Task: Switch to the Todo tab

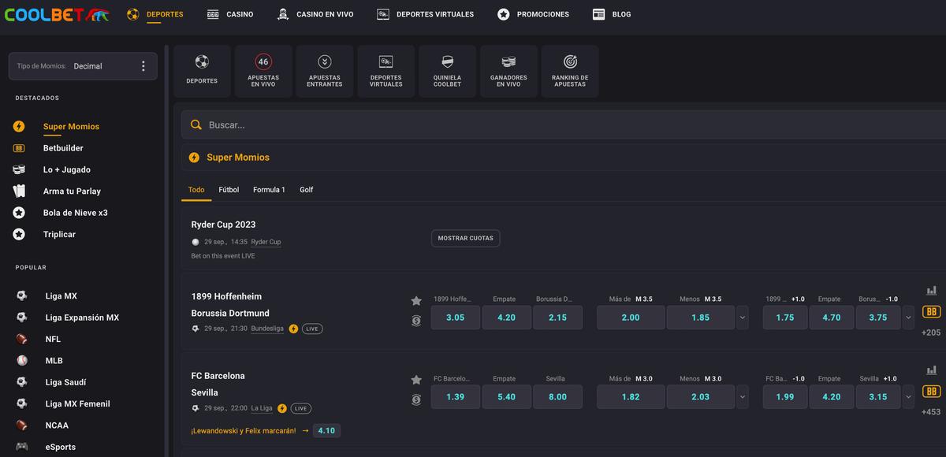Action: tap(196, 190)
